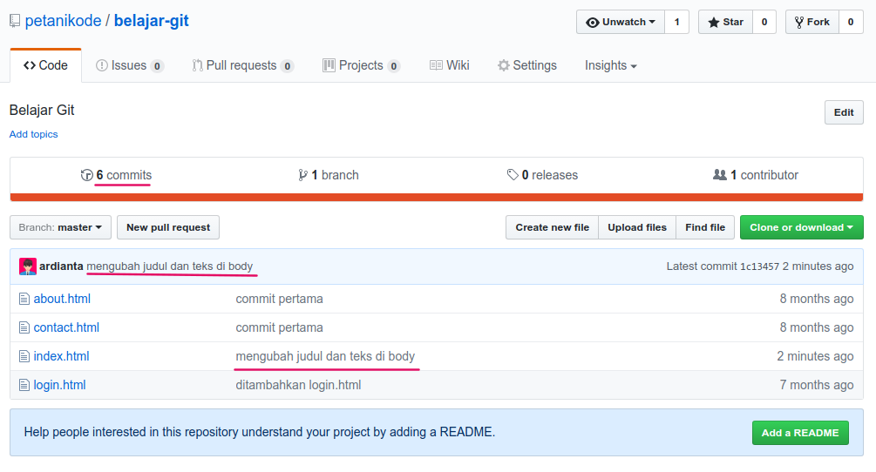This screenshot has height=472, width=876.
Task: Click the file icon next to login.html
Action: pos(24,385)
